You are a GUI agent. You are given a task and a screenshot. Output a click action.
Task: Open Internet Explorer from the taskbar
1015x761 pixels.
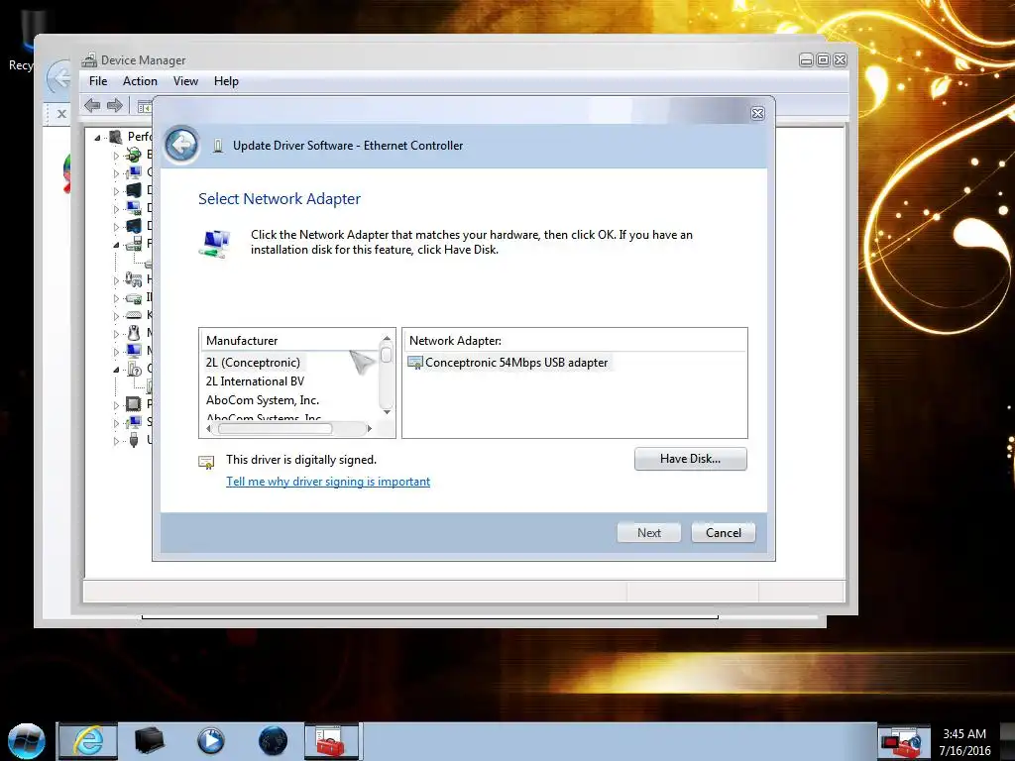pos(88,740)
